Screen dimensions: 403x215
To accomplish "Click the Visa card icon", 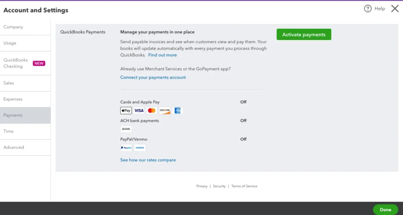I will click(x=139, y=110).
